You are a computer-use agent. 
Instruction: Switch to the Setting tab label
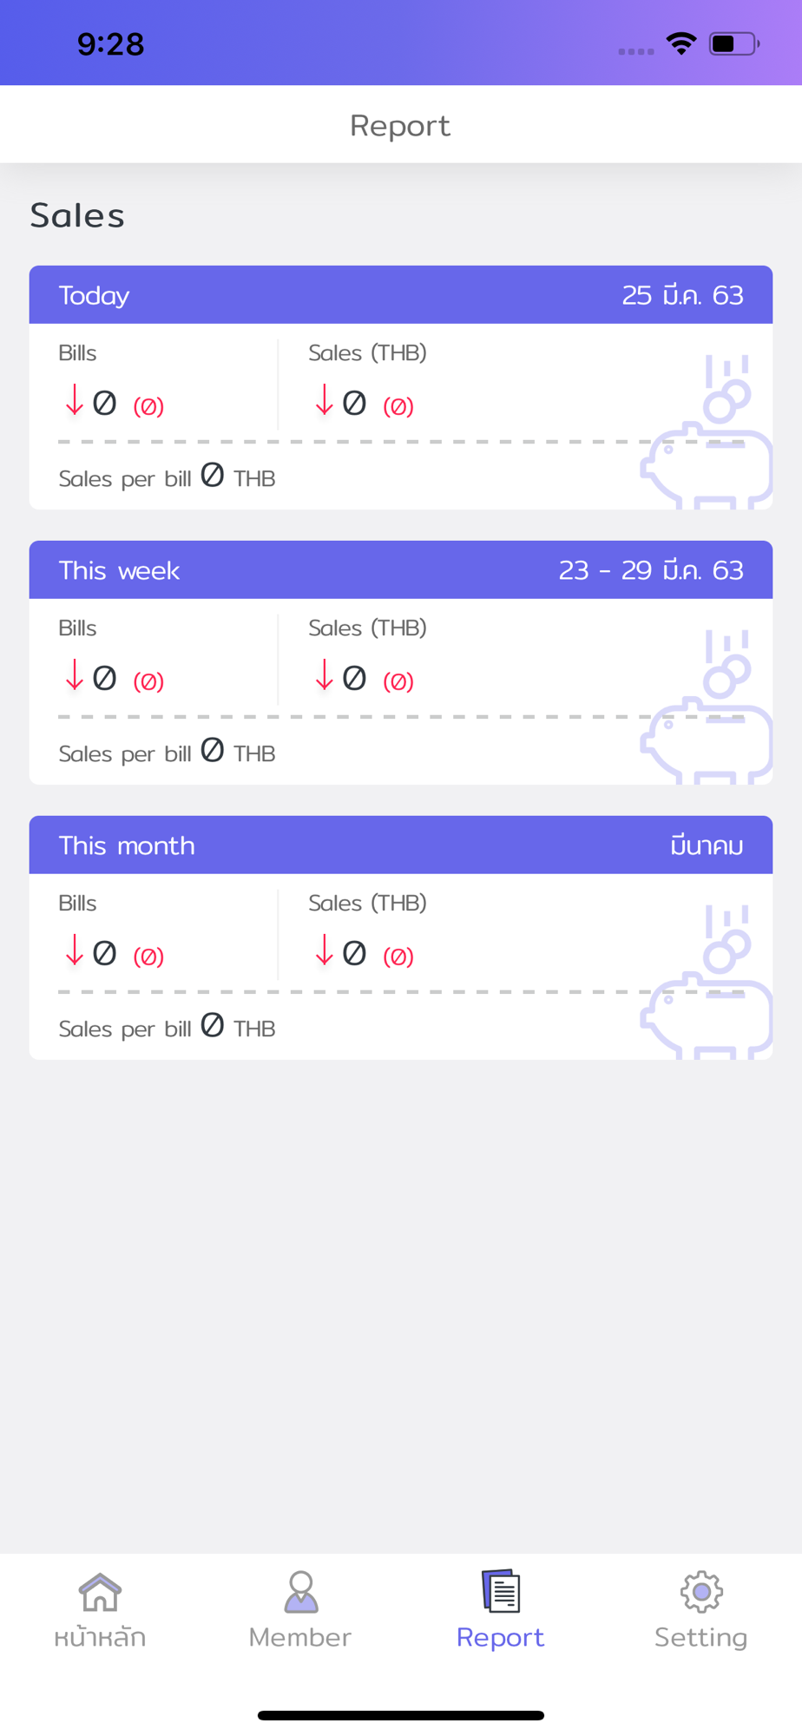[701, 1637]
